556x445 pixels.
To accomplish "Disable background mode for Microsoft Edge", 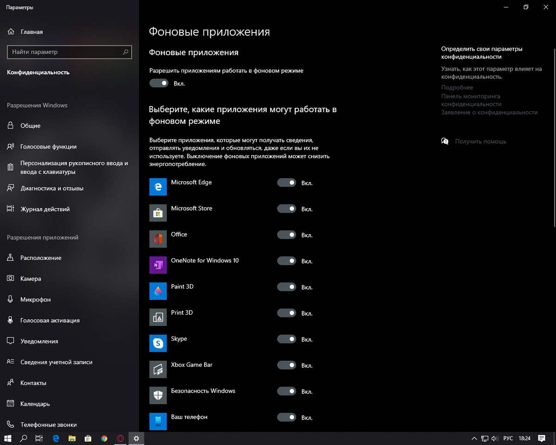I will click(x=286, y=183).
